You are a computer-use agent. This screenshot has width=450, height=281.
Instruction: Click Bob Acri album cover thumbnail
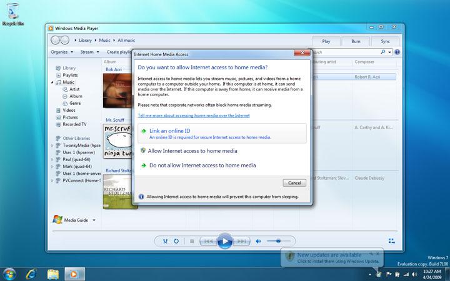[117, 91]
